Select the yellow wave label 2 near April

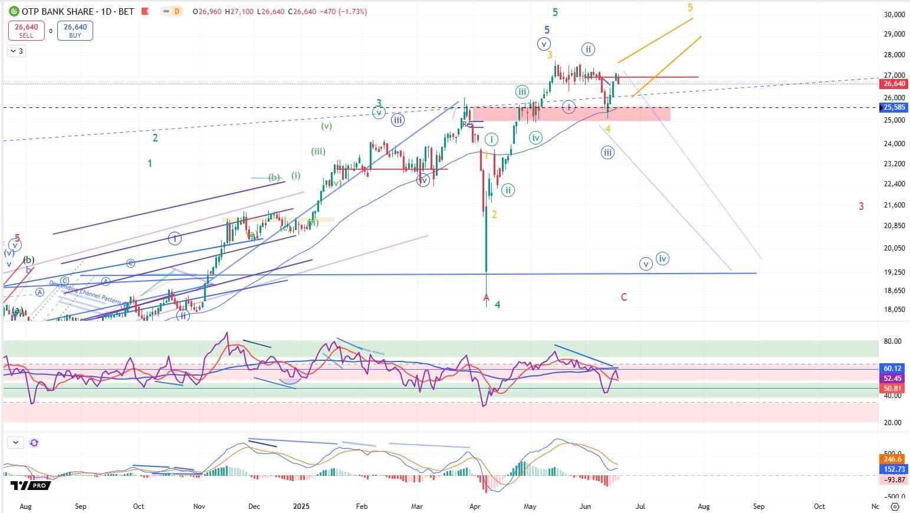pyautogui.click(x=494, y=215)
